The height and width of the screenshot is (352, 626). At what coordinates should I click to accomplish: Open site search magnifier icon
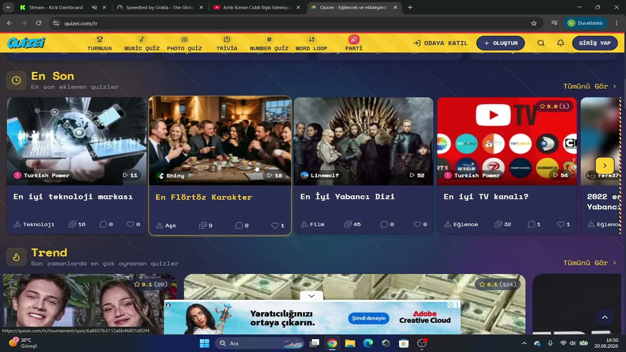pos(541,43)
